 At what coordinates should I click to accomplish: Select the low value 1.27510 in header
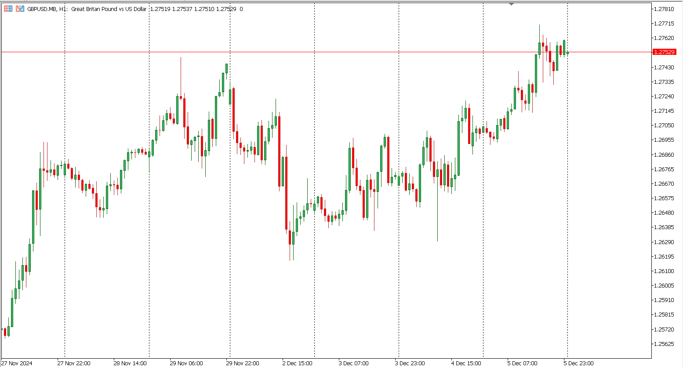pyautogui.click(x=204, y=9)
